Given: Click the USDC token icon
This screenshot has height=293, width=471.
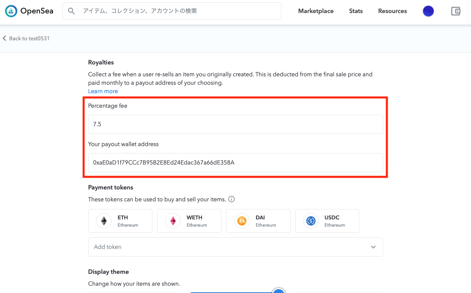Looking at the screenshot, I should coord(311,221).
